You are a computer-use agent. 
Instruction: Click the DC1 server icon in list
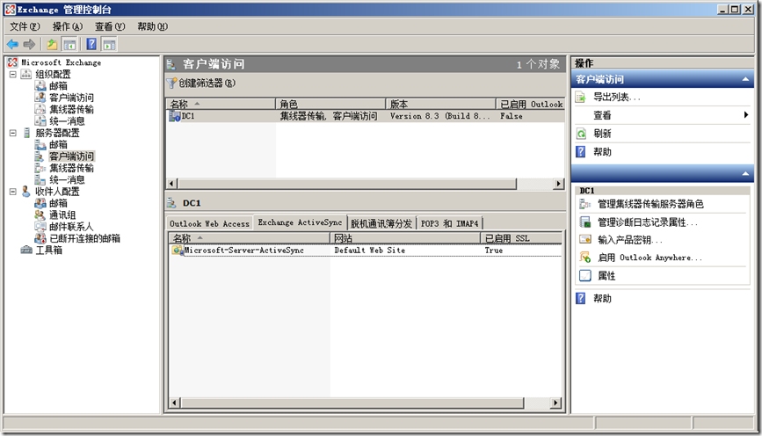(175, 116)
